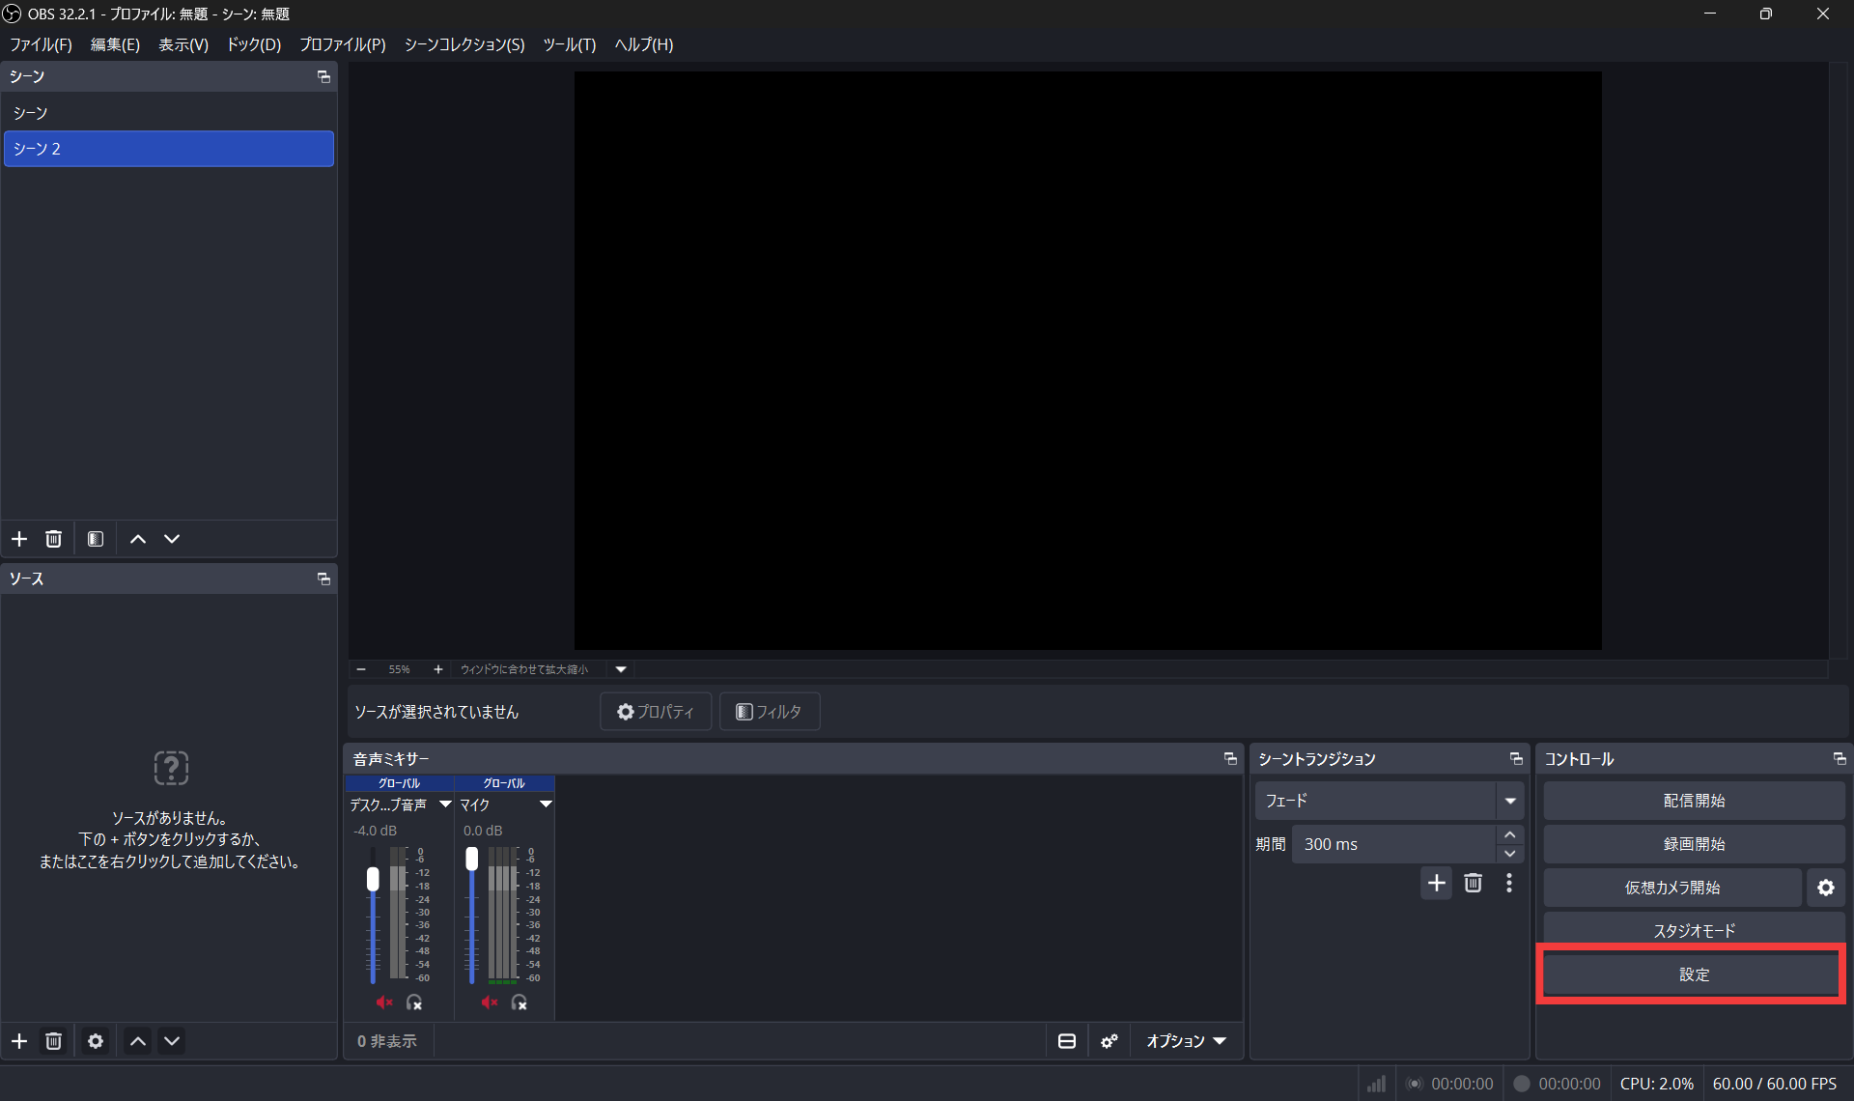This screenshot has height=1101, width=1854.
Task: Remove transition with trash icon
Action: coord(1473,883)
